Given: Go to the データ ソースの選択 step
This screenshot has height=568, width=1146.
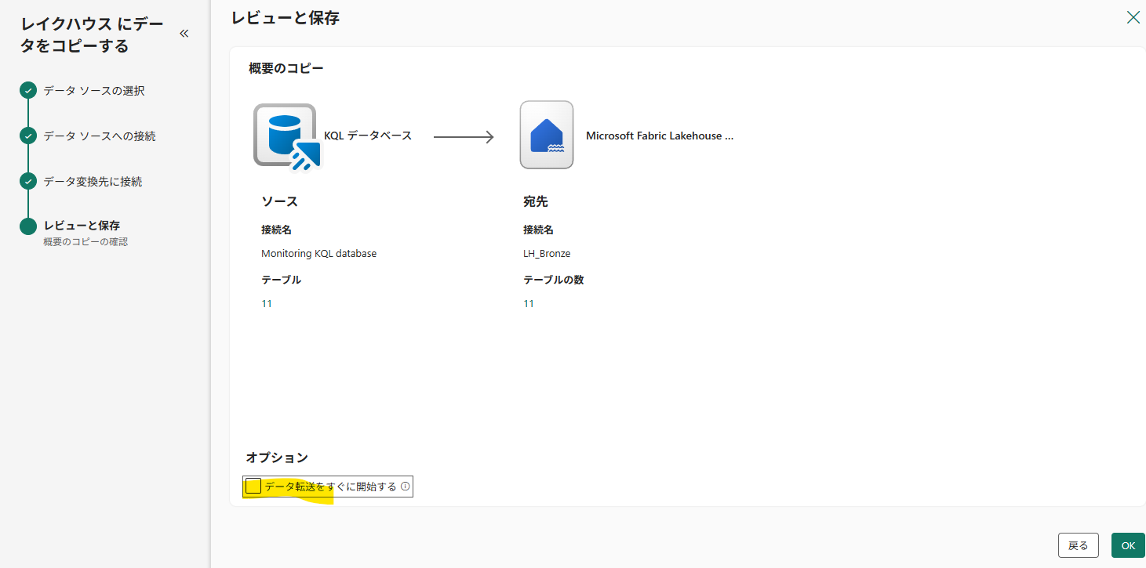Looking at the screenshot, I should pyautogui.click(x=94, y=91).
